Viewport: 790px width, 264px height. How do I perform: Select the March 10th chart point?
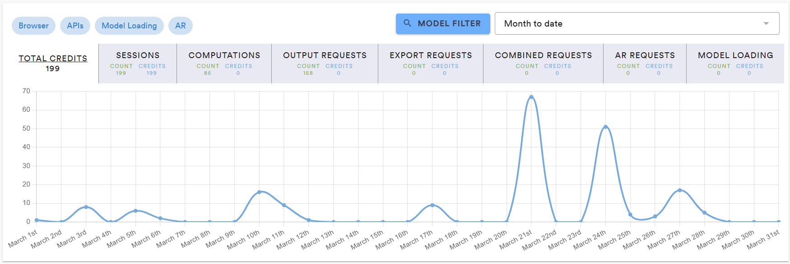pos(259,192)
